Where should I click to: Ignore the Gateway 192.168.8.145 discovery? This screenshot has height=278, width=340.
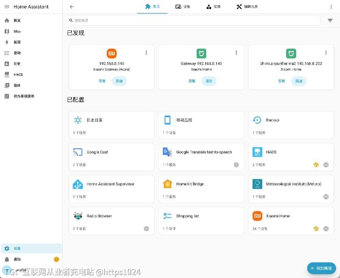[x=192, y=81]
